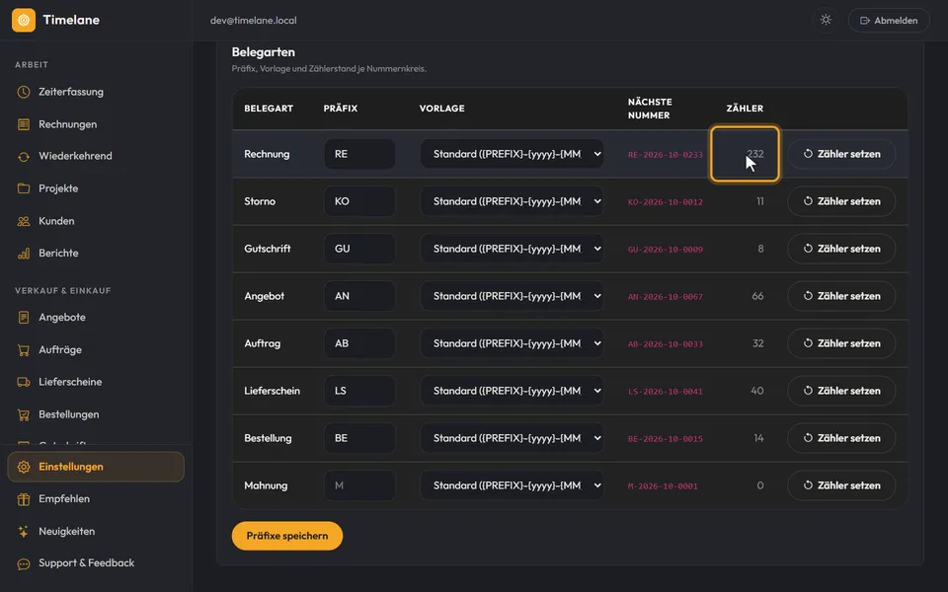Click the Timelane logo icon

pos(24,20)
